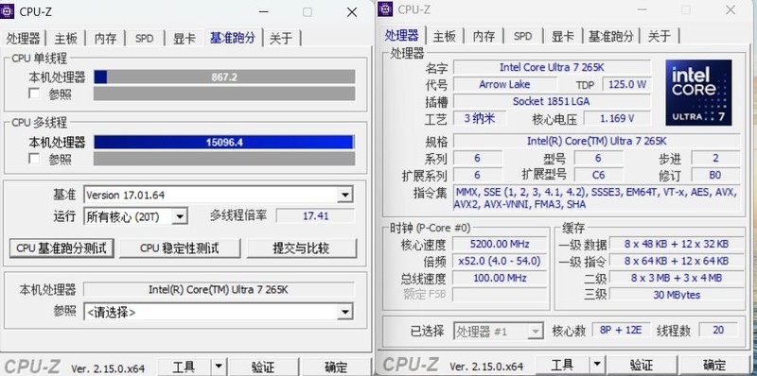The width and height of the screenshot is (757, 376).
Task: Select 处理器 tab in right window
Action: [401, 36]
